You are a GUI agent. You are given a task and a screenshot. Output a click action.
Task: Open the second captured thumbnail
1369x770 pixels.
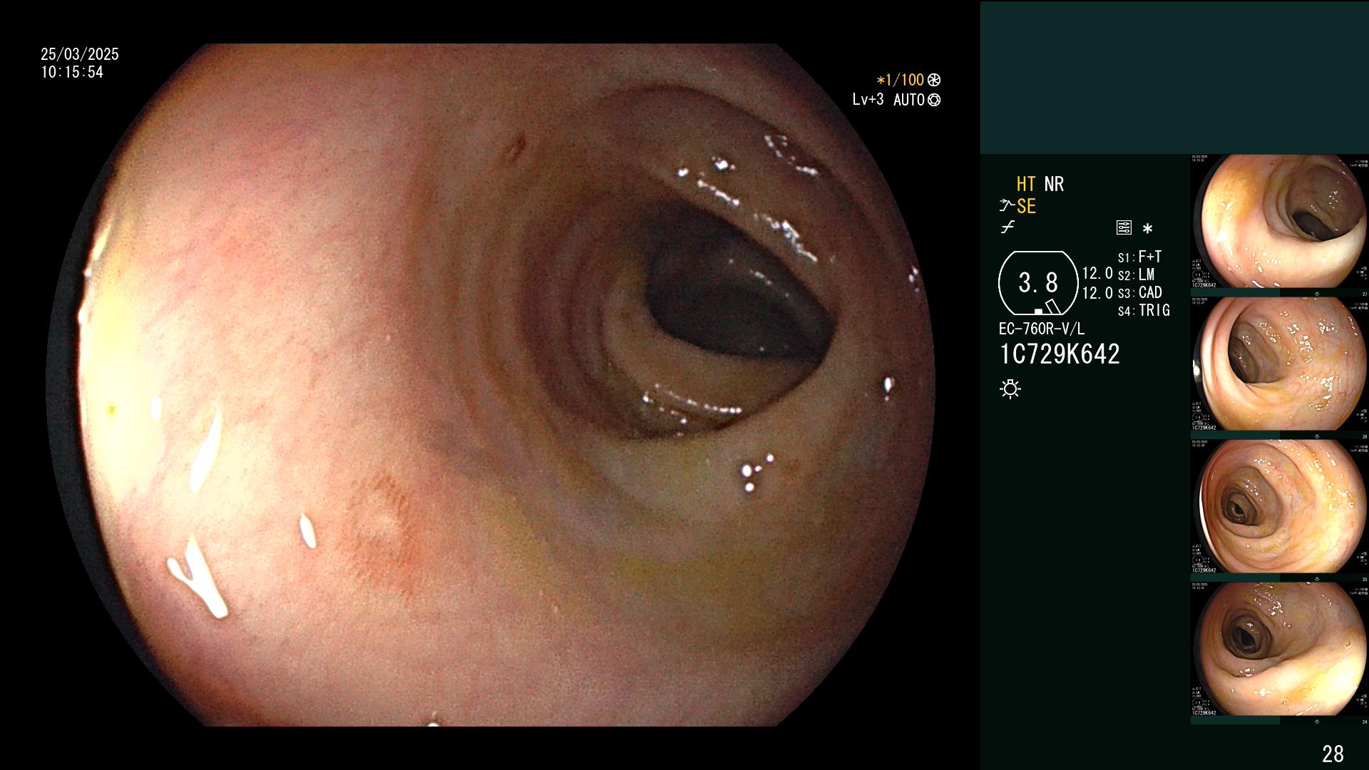click(x=1280, y=364)
